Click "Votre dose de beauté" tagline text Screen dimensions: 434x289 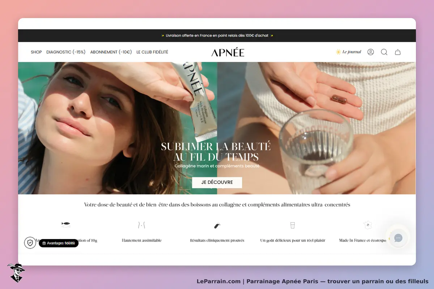[217, 205]
